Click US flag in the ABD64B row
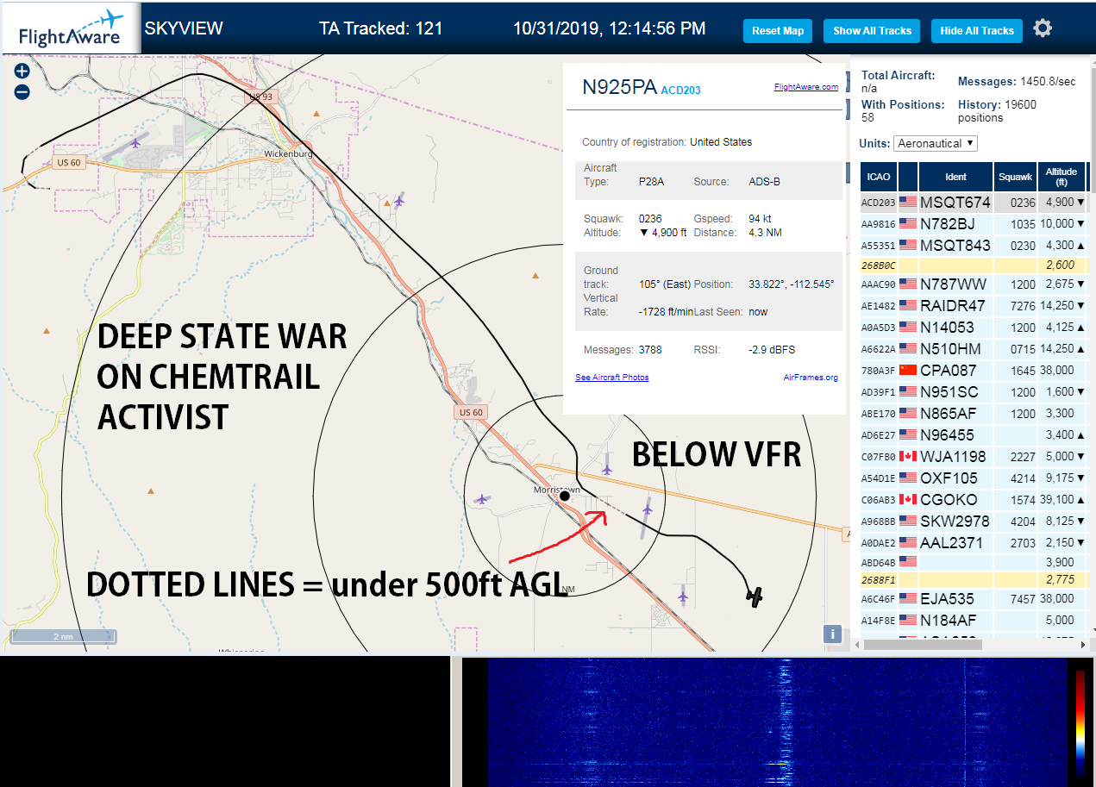 point(908,564)
